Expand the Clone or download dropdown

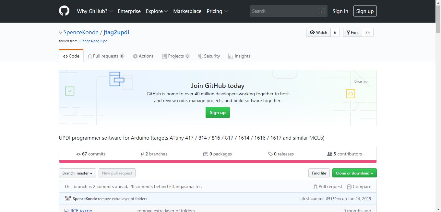(x=354, y=173)
